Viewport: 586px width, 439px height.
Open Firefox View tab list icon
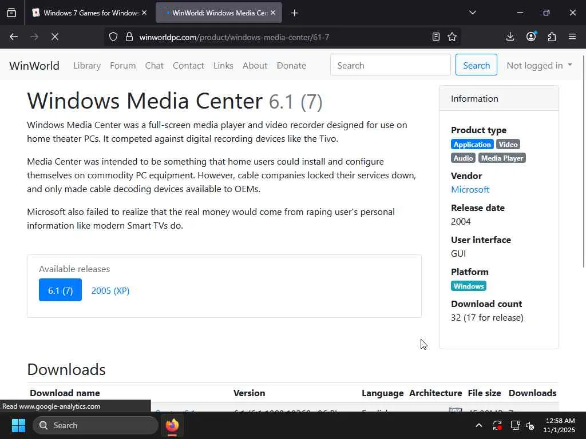[x=11, y=13]
